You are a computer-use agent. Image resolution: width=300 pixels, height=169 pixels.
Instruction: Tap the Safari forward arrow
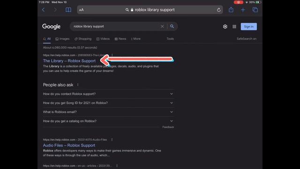tap(55, 10)
